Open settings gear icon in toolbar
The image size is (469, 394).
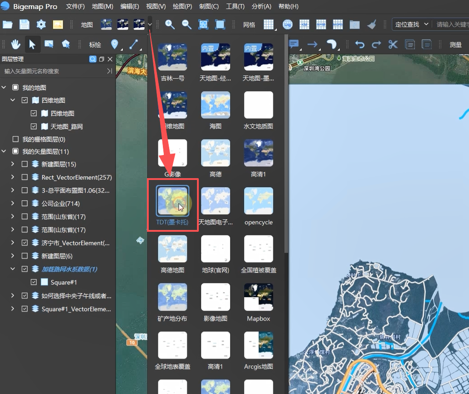[x=41, y=25]
